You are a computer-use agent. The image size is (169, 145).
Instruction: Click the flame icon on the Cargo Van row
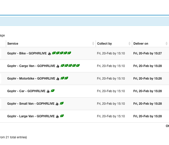[58, 66]
